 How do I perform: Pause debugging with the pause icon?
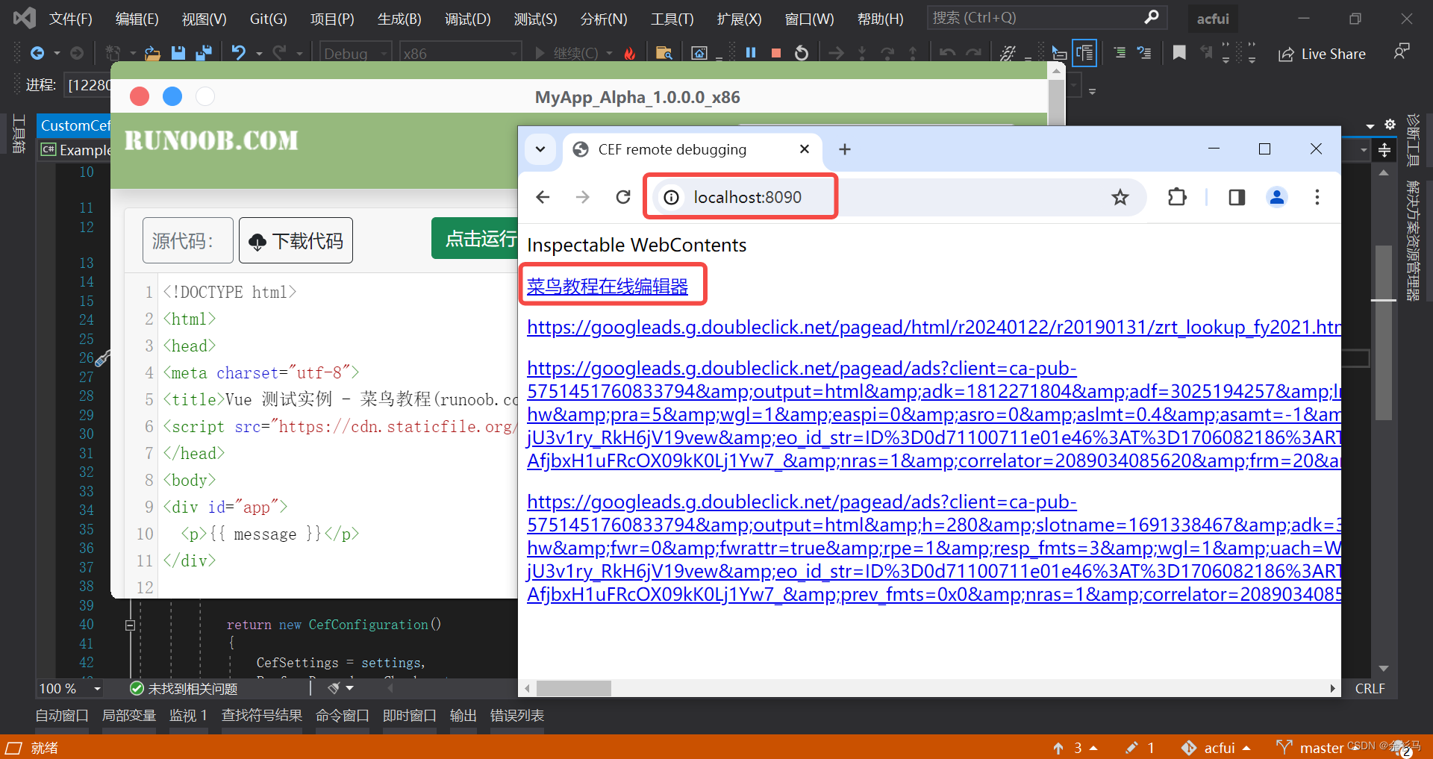[751, 53]
